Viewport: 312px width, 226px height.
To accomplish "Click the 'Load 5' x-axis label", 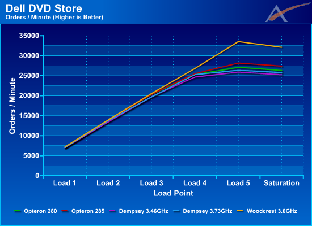I will click(238, 183).
